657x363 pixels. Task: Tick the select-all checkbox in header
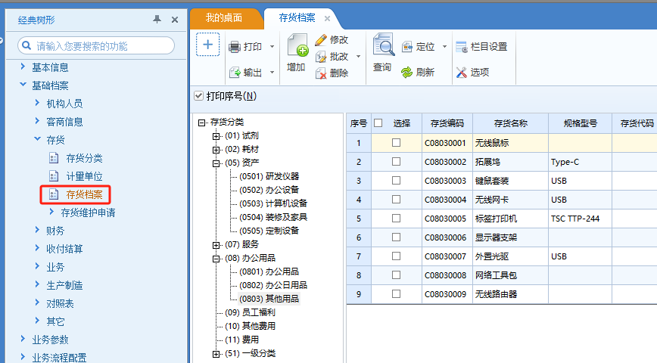click(x=378, y=123)
